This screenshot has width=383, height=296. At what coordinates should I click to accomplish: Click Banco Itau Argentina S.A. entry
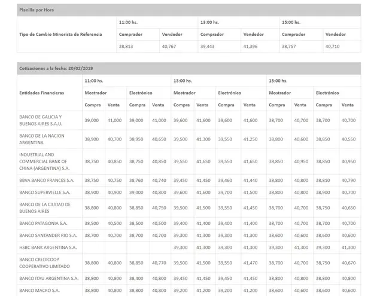(49, 278)
